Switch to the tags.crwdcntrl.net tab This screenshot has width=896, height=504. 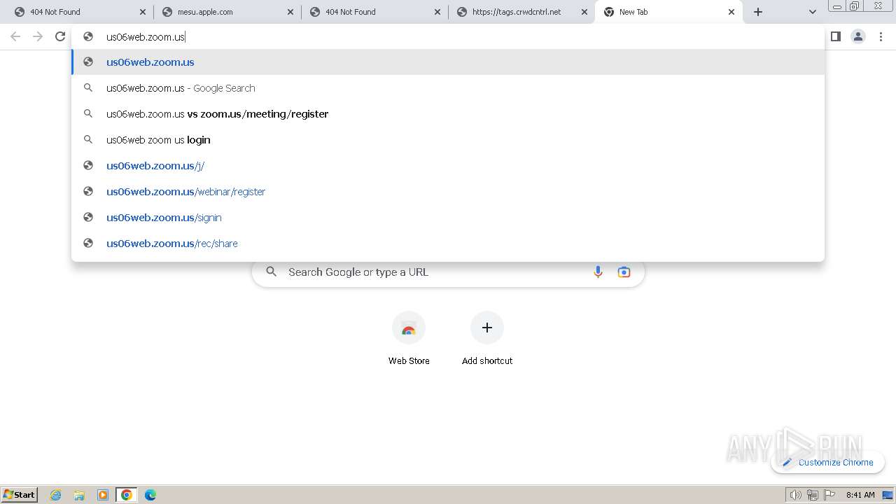[x=521, y=12]
